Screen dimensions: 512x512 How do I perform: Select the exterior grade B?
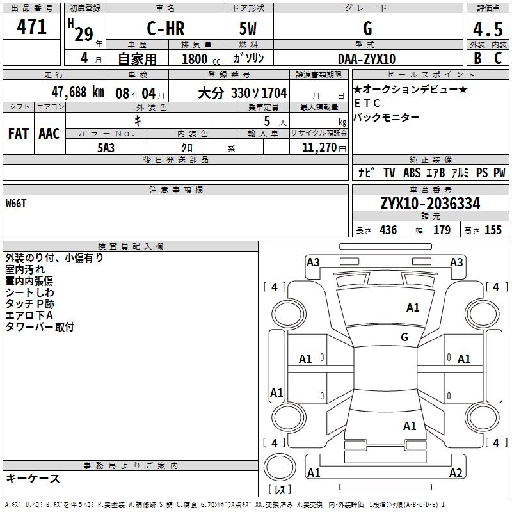click(477, 58)
